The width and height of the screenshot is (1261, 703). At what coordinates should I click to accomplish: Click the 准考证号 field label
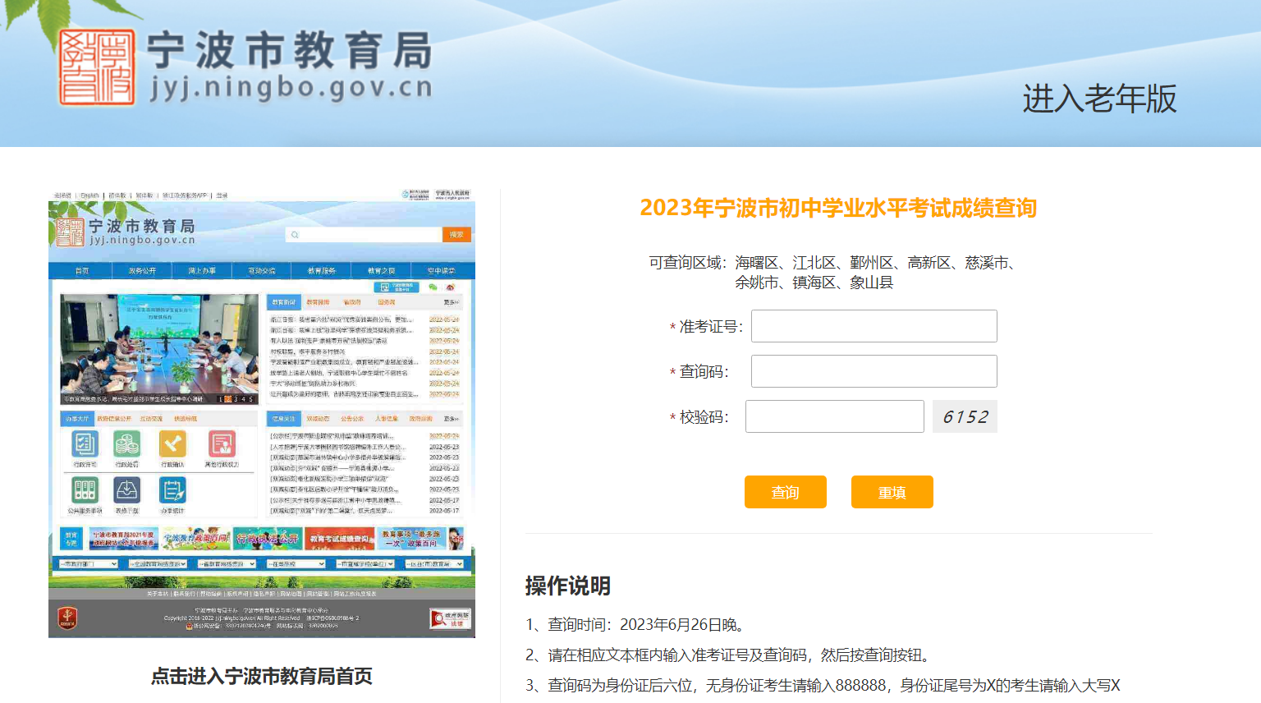(x=711, y=327)
